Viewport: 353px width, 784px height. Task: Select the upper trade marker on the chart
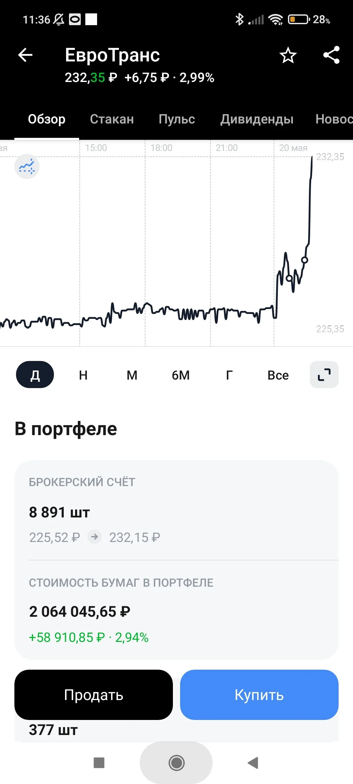[305, 260]
